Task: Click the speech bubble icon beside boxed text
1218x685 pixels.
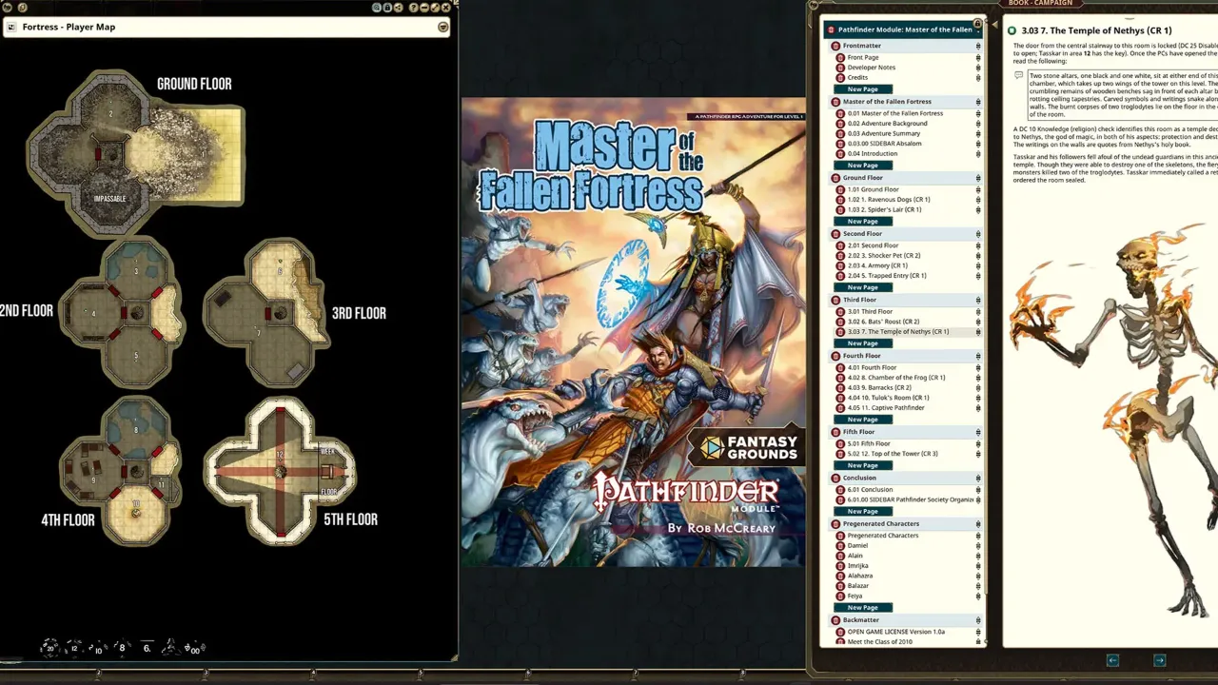Action: (1018, 75)
